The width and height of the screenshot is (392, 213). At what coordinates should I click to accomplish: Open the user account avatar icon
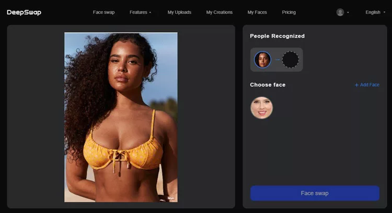[340, 12]
